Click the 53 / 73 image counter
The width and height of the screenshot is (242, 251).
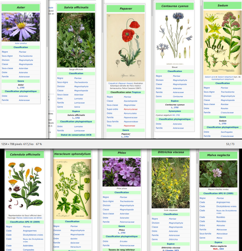tap(230, 144)
